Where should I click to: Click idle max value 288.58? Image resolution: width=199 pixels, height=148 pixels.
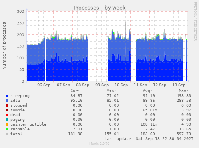tap(184, 101)
